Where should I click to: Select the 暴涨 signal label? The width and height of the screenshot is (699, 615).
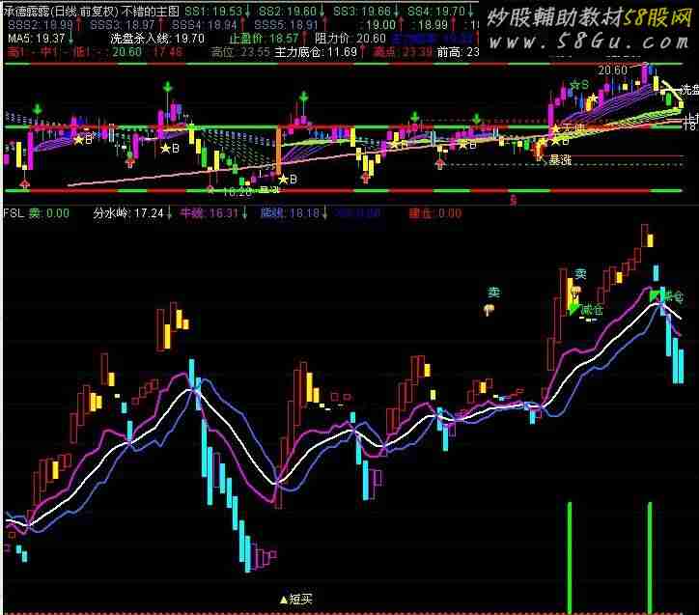pyautogui.click(x=560, y=159)
